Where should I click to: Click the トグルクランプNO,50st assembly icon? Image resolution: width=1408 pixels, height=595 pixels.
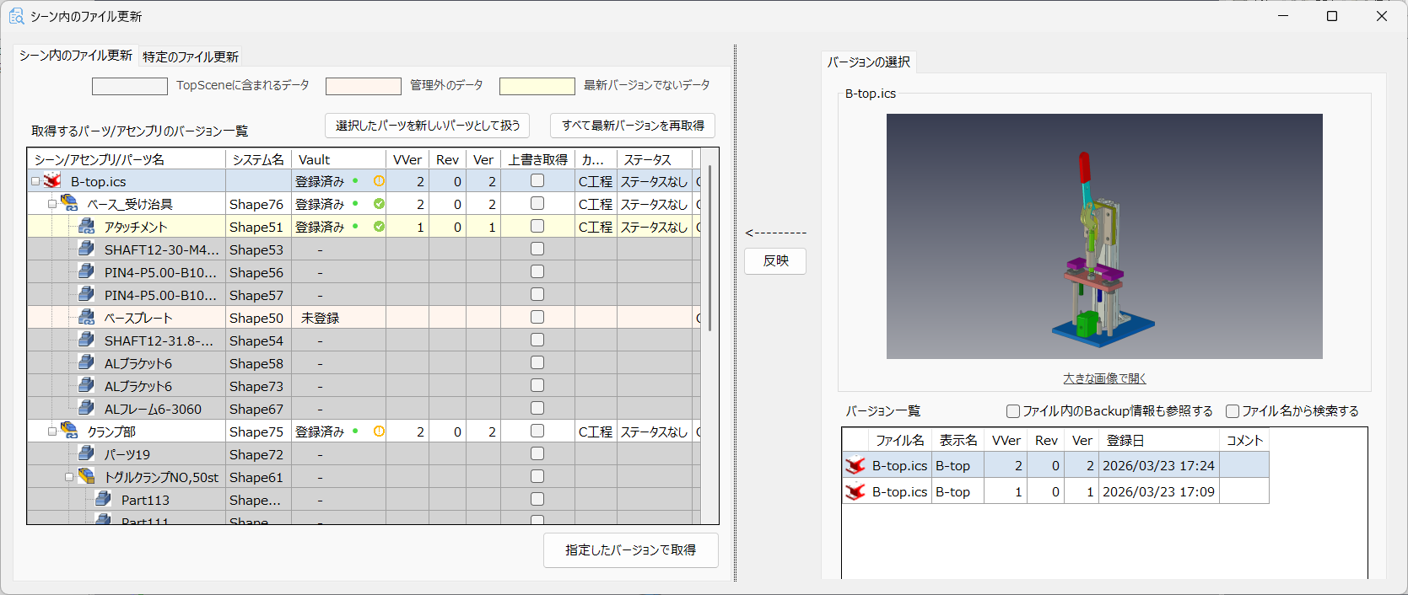(x=86, y=476)
